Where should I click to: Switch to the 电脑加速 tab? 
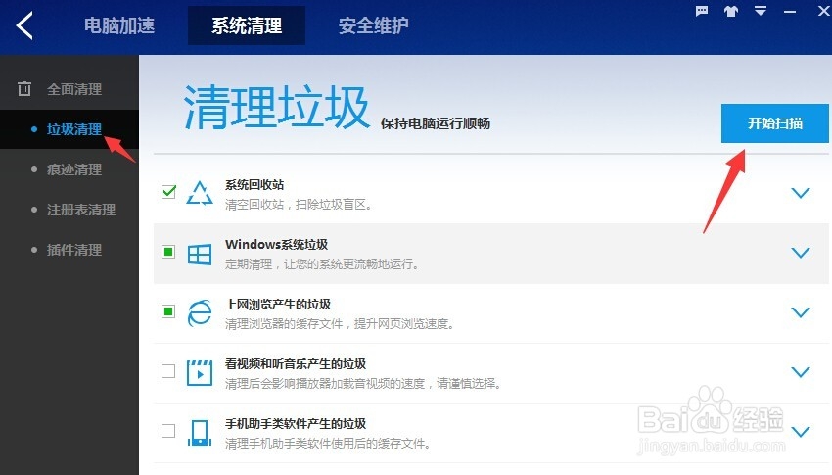coord(119,25)
